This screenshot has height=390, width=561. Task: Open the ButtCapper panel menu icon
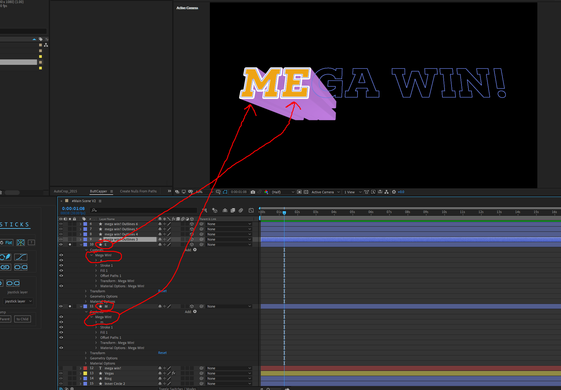112,191
